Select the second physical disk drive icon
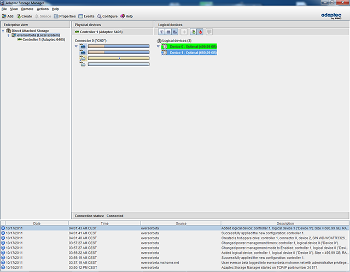Screen dimensions: 350x272 (83, 52)
